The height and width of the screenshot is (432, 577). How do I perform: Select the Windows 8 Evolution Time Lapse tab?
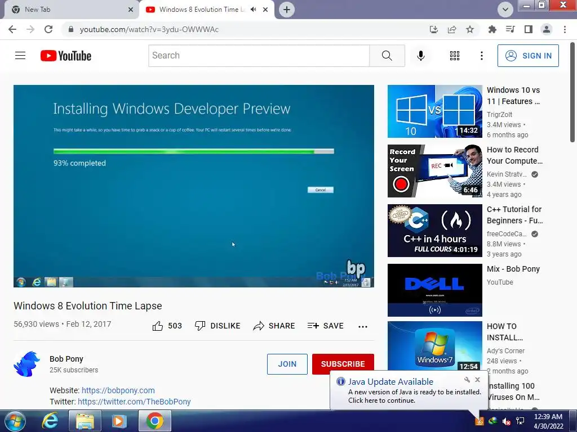[202, 10]
